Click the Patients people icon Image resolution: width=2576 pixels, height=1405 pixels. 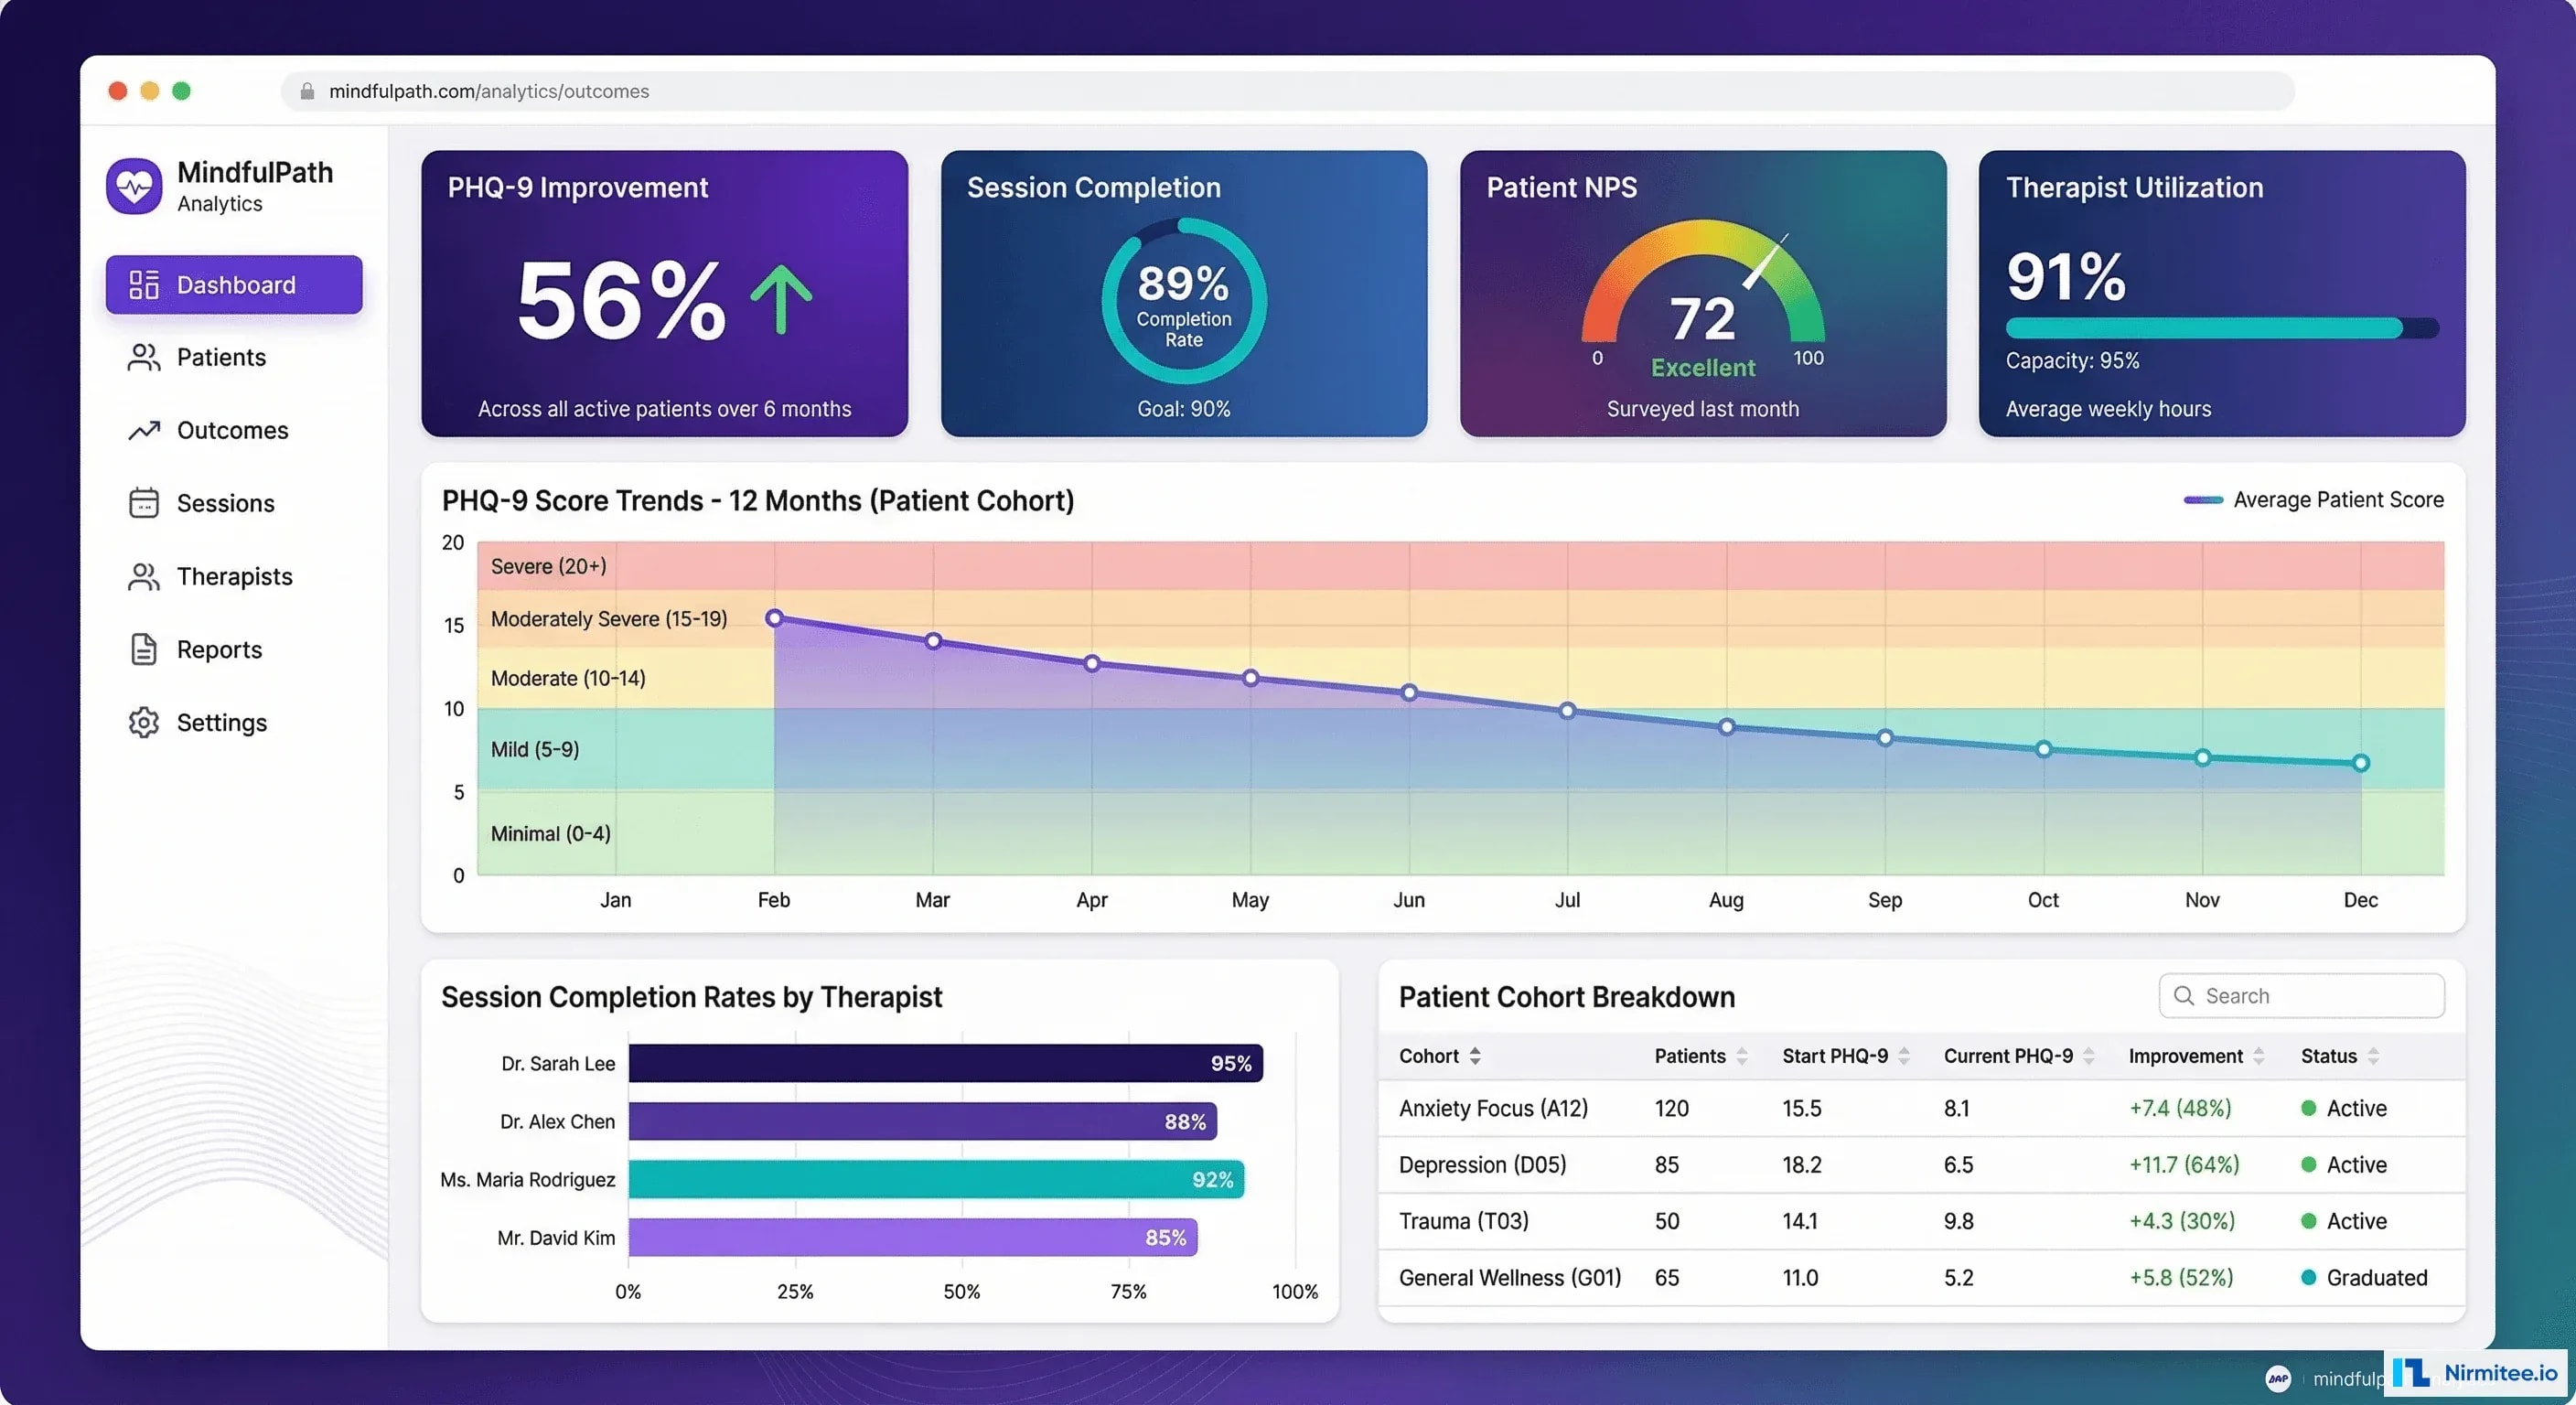click(x=144, y=358)
